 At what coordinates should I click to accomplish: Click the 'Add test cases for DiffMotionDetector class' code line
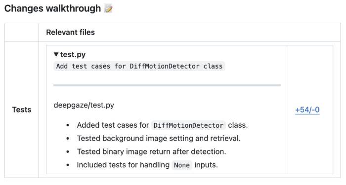click(x=139, y=66)
